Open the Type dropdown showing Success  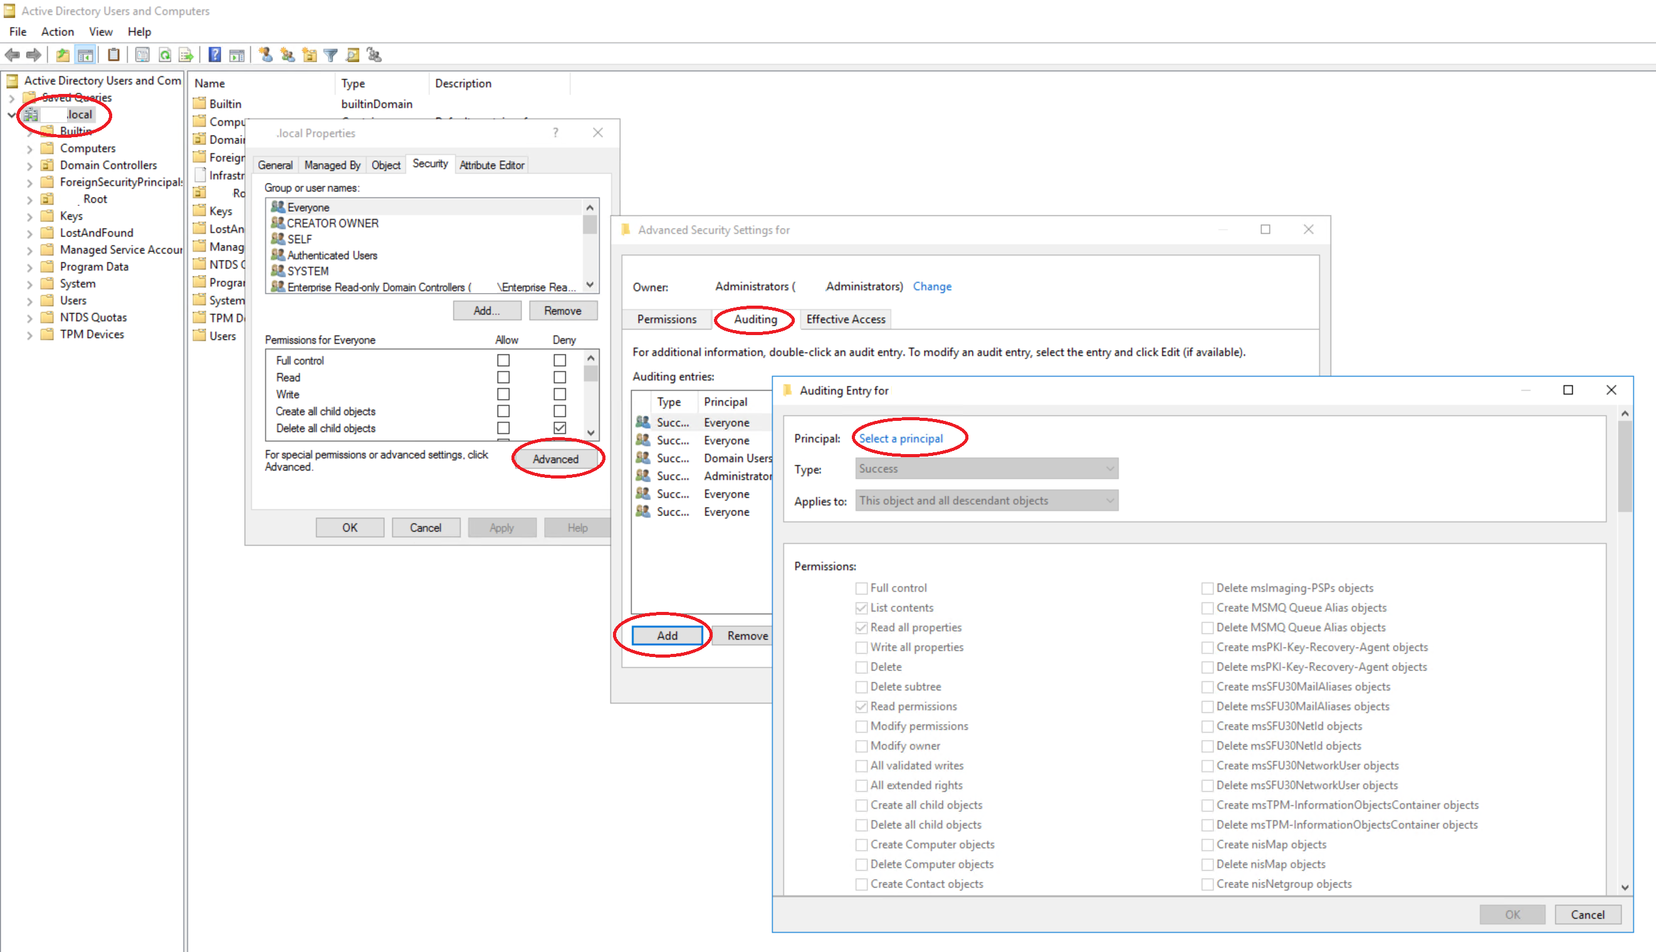pyautogui.click(x=987, y=468)
